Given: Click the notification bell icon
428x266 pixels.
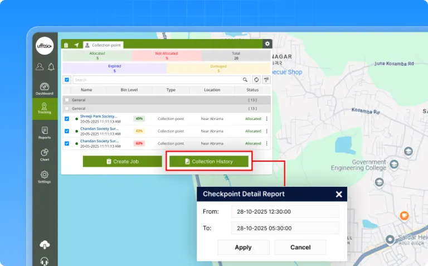Looking at the screenshot, I should pyautogui.click(x=51, y=67).
